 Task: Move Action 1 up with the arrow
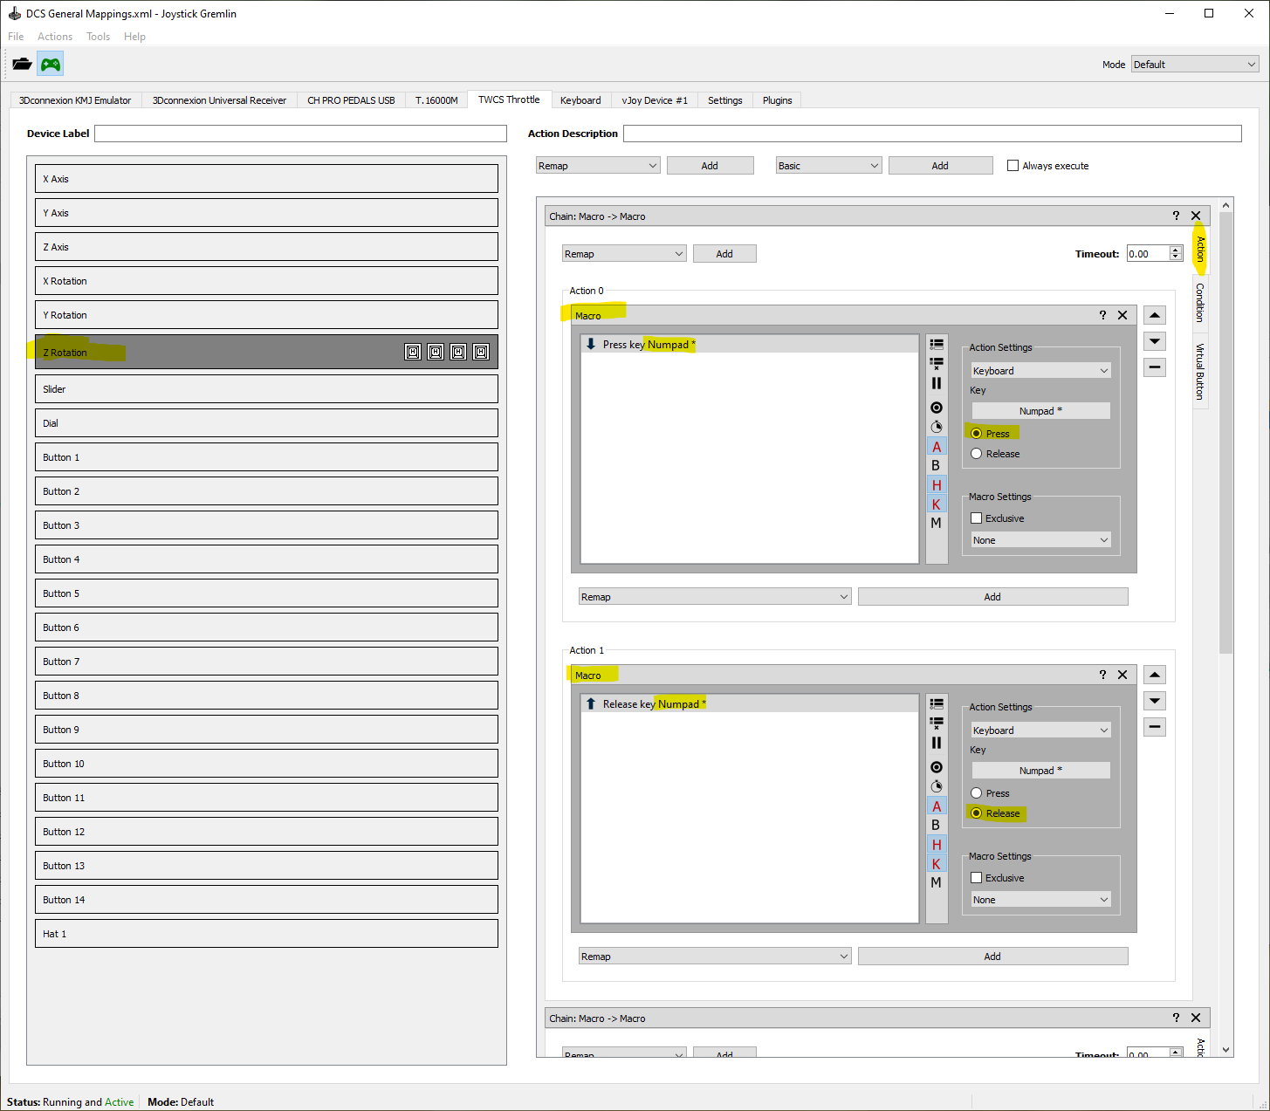[x=1155, y=675]
